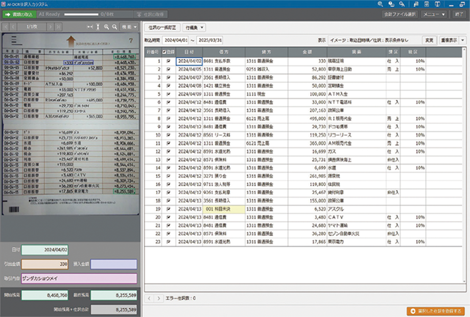Click the 日付 column header
The height and width of the screenshot is (317, 470).
189,52
